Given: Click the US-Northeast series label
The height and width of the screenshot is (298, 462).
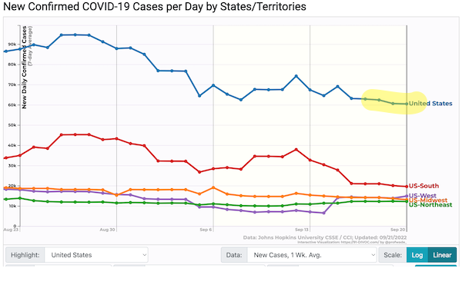Looking at the screenshot, I should 430,205.
